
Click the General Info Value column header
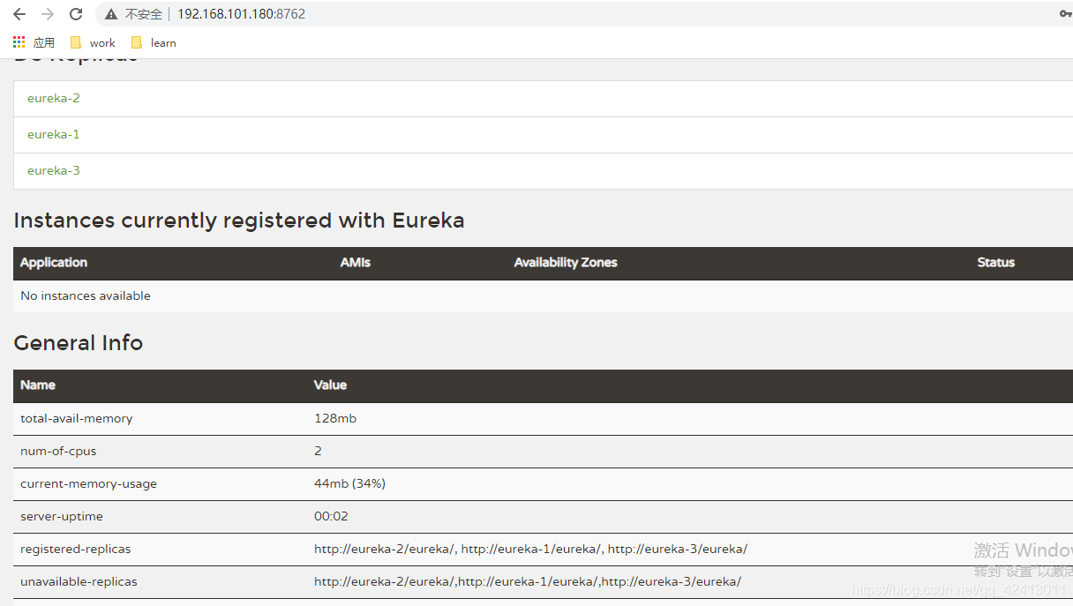[x=330, y=385]
